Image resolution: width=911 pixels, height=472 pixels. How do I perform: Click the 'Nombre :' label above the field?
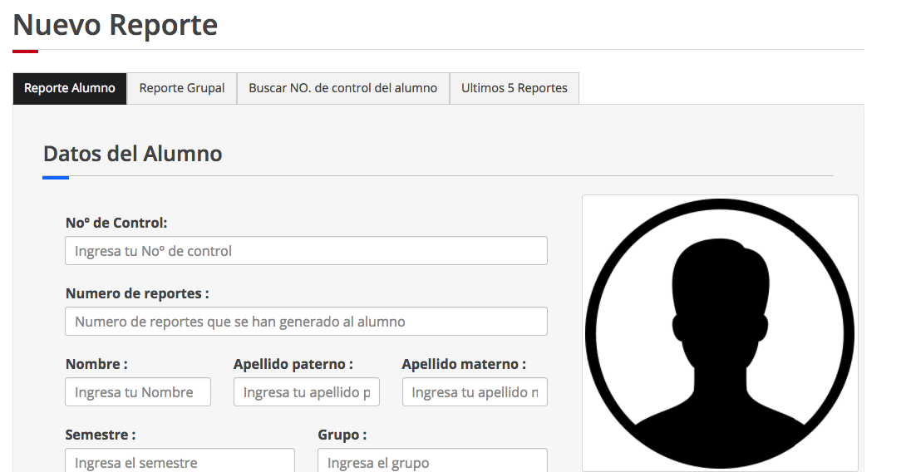coord(96,364)
